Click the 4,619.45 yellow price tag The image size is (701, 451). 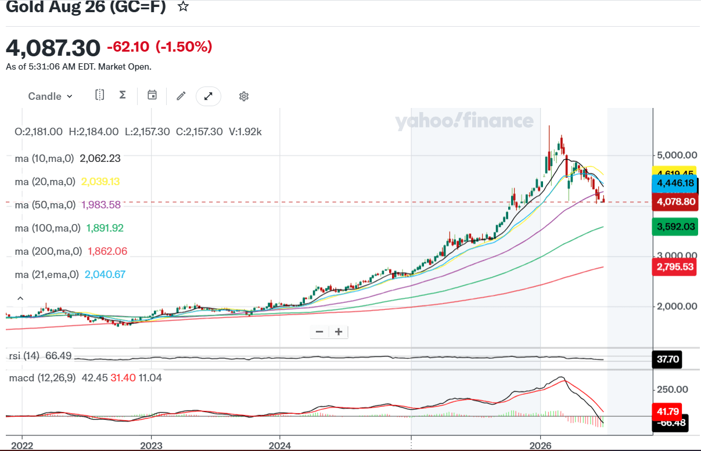click(x=675, y=172)
